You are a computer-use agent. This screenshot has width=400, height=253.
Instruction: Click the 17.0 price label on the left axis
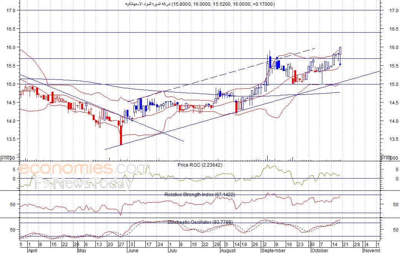[x=11, y=10]
